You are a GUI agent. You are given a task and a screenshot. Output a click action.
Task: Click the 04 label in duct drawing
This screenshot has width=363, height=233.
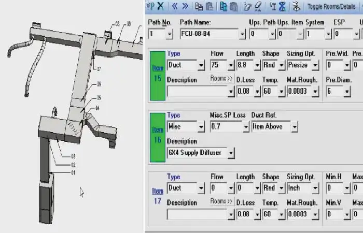click(x=97, y=108)
